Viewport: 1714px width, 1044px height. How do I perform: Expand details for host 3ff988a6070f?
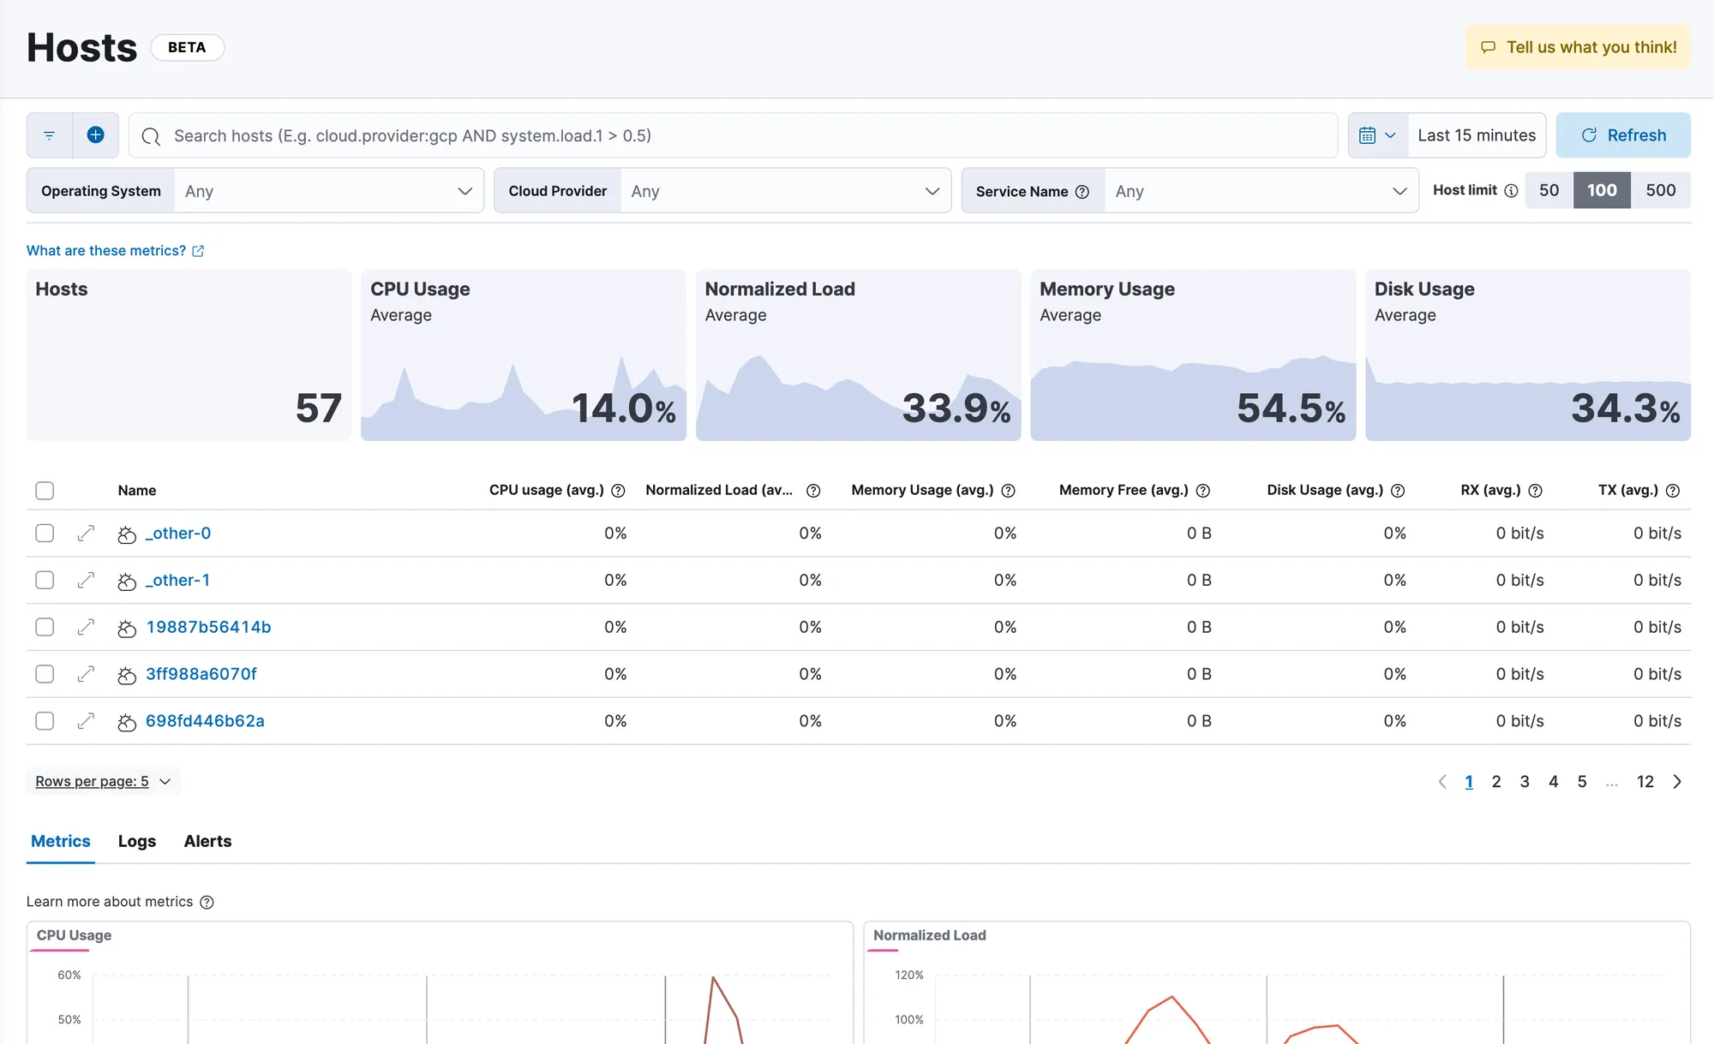pyautogui.click(x=86, y=674)
